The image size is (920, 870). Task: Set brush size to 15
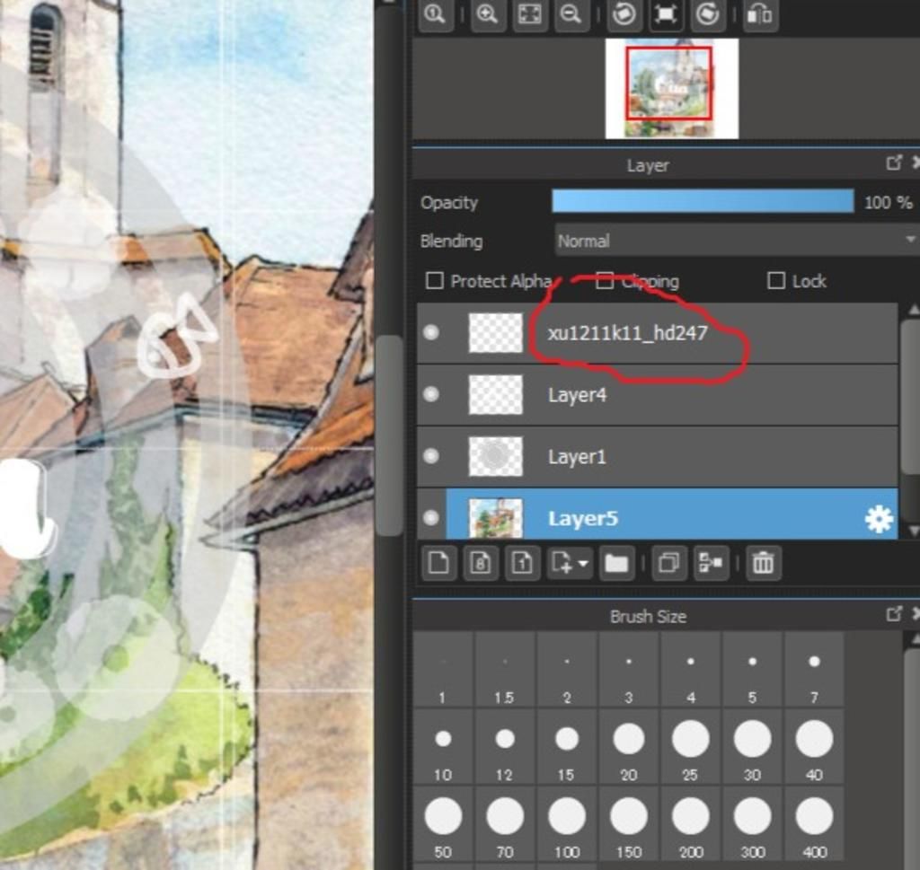pyautogui.click(x=567, y=746)
